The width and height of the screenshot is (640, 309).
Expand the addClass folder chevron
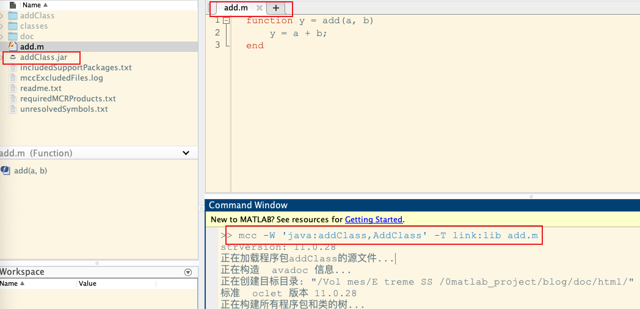click(2, 15)
